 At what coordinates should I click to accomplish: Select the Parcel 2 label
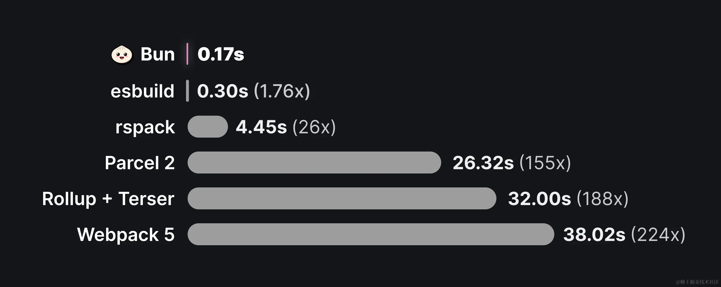click(140, 163)
